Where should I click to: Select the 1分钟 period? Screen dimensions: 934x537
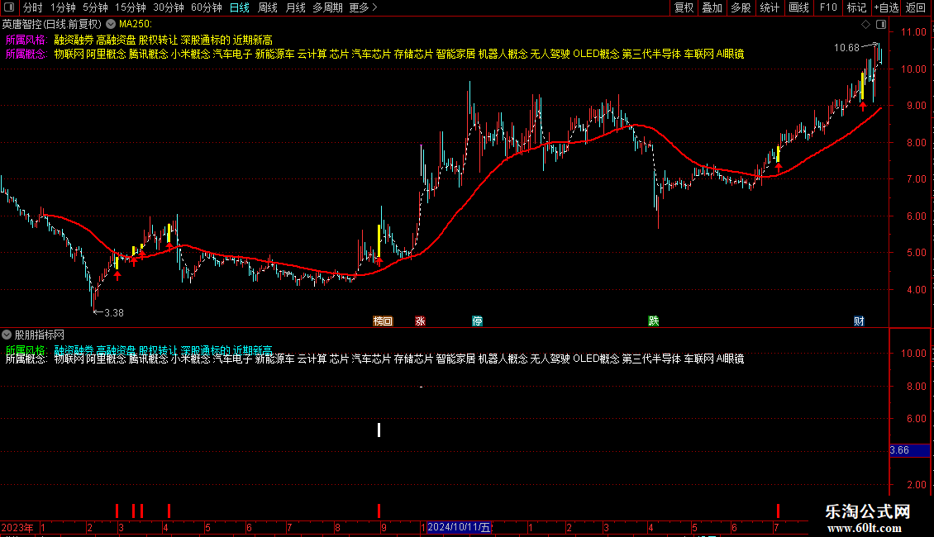click(x=63, y=7)
